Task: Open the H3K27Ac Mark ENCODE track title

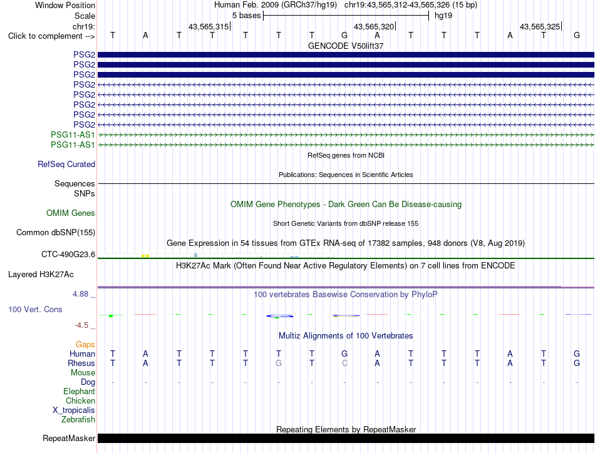Action: click(x=346, y=265)
